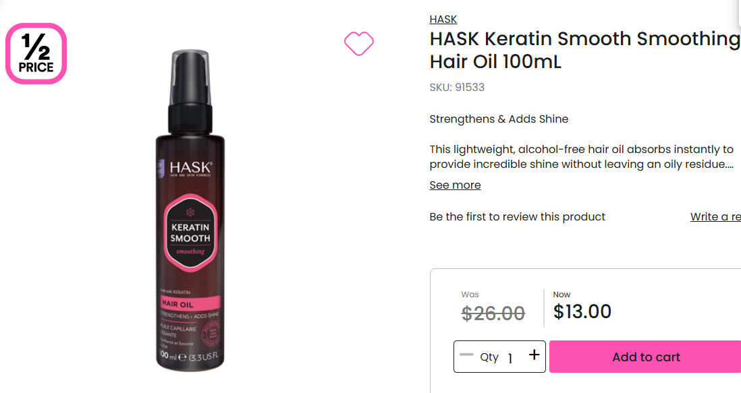Click the product title heading
The height and width of the screenshot is (393, 741).
(585, 50)
